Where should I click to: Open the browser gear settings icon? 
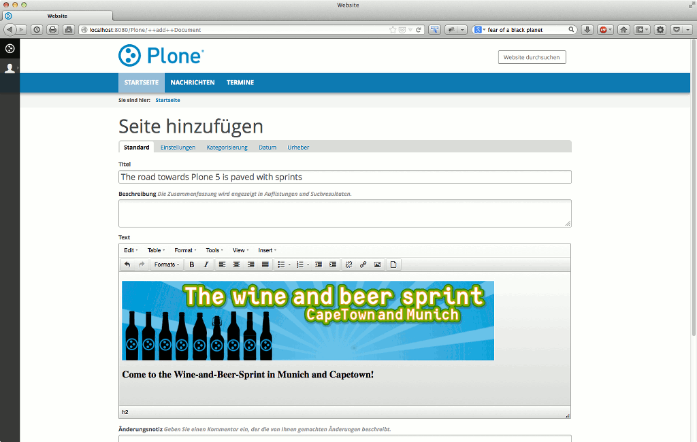click(660, 30)
